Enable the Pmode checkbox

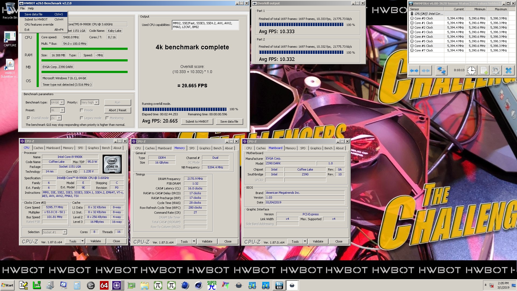tap(82, 110)
